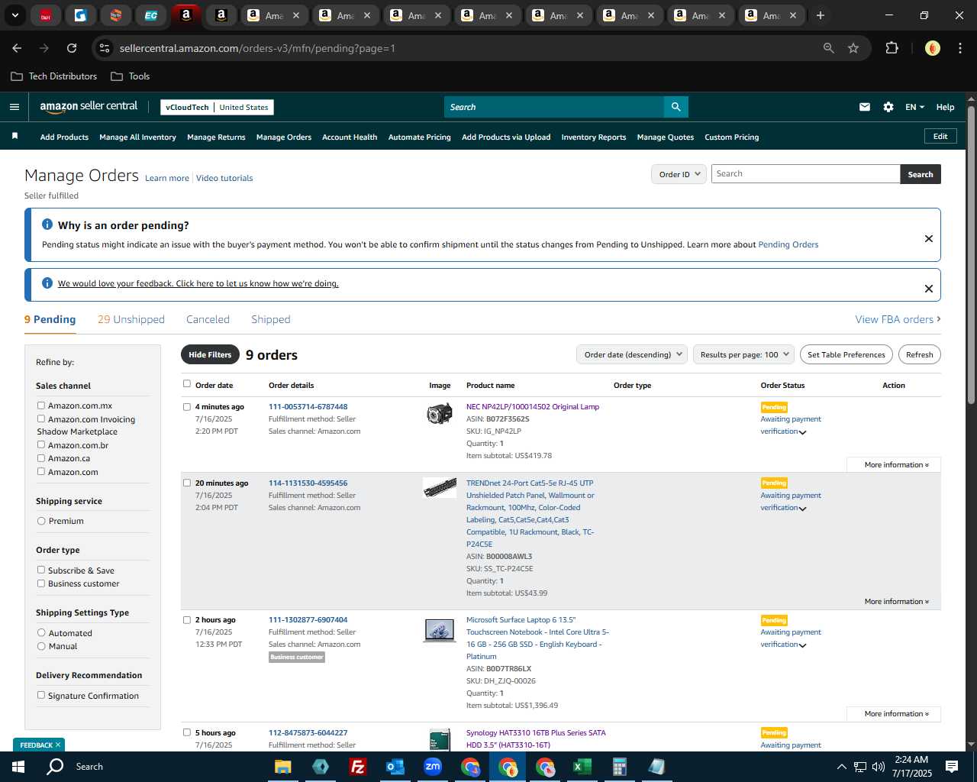
Task: Tick the select-all orders header checkbox
Action: 187,384
